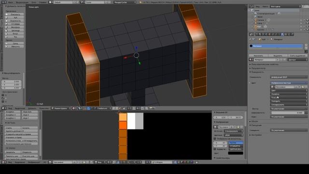Click the black generated color swatch
Screen dimensions: 309x174
click(x=236, y=153)
